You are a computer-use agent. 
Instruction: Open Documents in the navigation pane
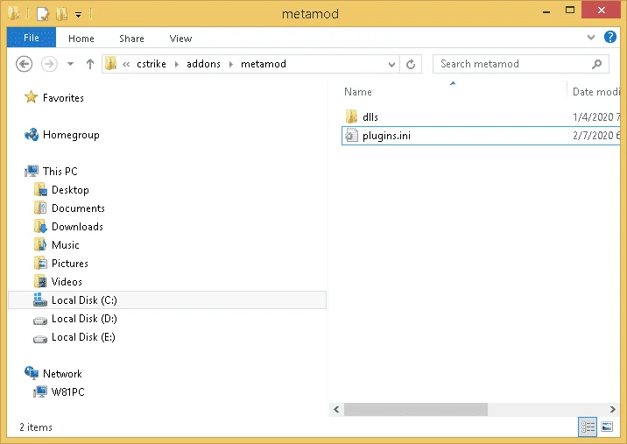78,208
